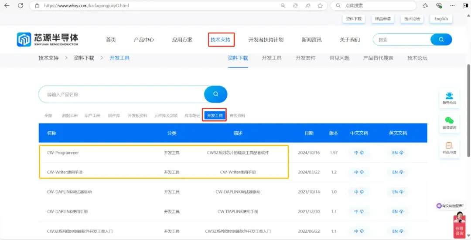Switch to the 开发套件 sub-navigation tab
471x240 pixels.
pyautogui.click(x=305, y=58)
